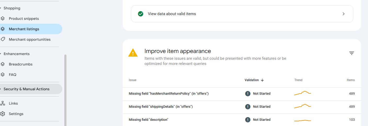Click the Breadcrumbs layers icon
The image size is (368, 126).
pos(3,64)
